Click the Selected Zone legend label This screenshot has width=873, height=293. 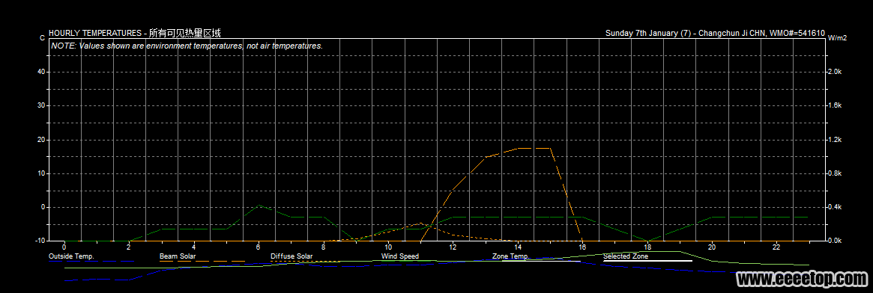point(626,256)
